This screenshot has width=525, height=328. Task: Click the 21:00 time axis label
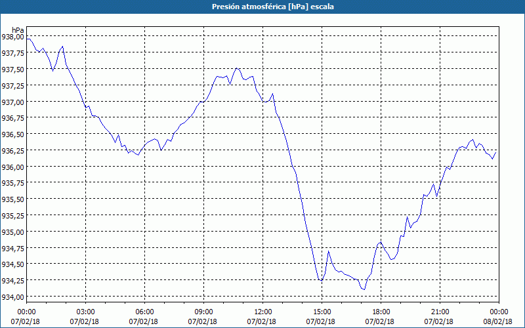click(440, 312)
